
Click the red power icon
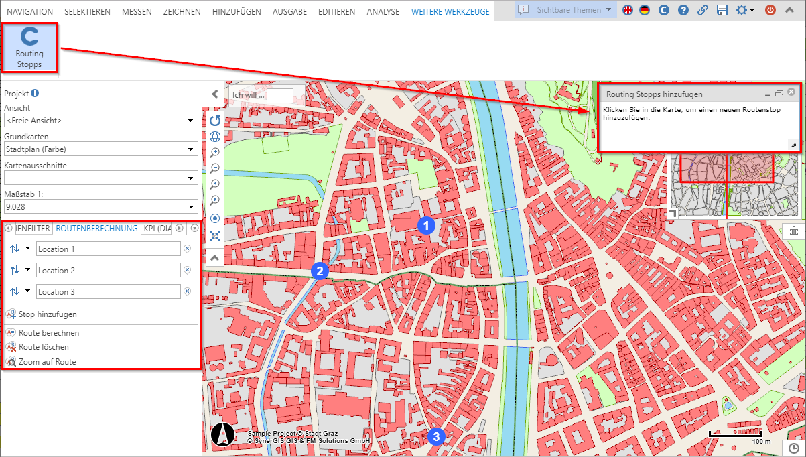[769, 10]
